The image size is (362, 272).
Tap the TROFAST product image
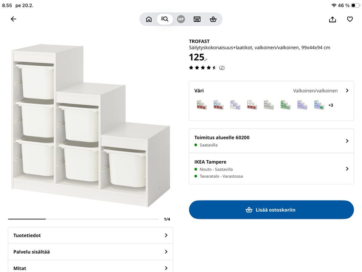pos(90,127)
